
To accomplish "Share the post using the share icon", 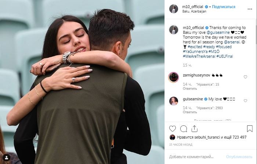I will [x=194, y=129].
